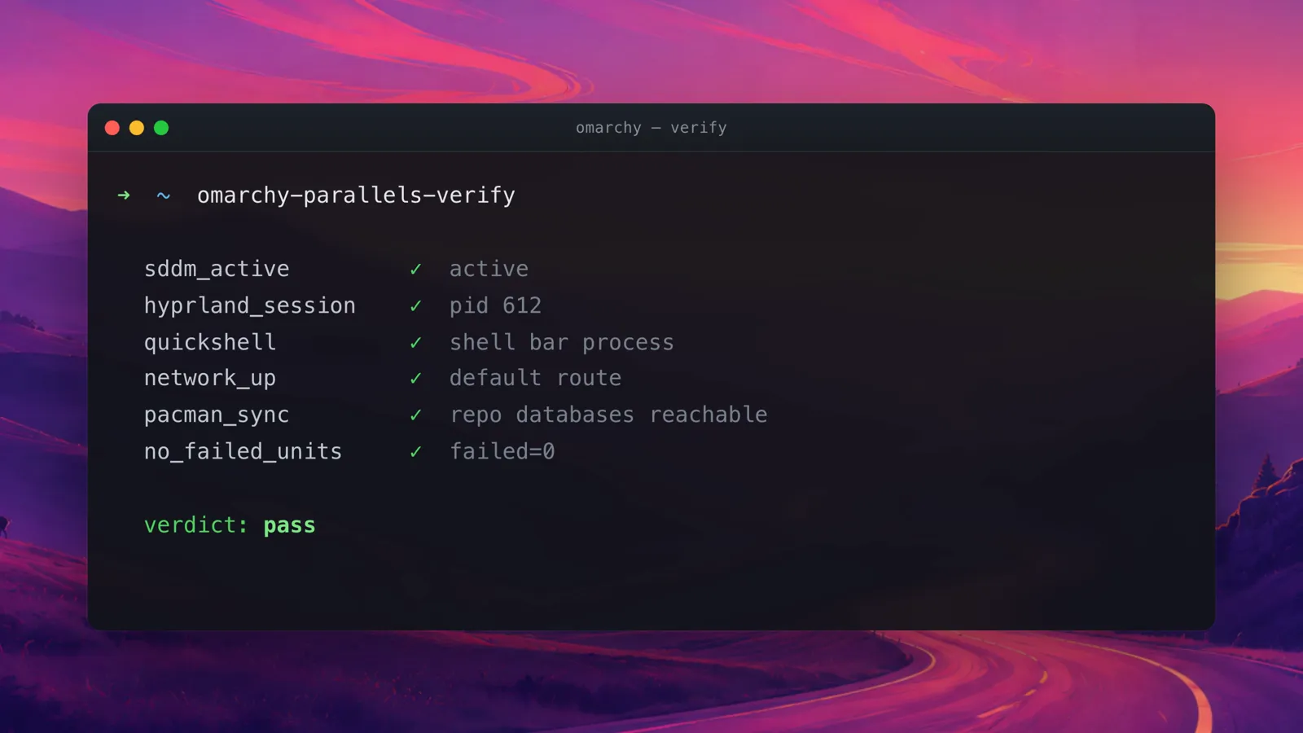Screen dimensions: 1303x733
Task: Click the network_up check name
Action: (210, 378)
